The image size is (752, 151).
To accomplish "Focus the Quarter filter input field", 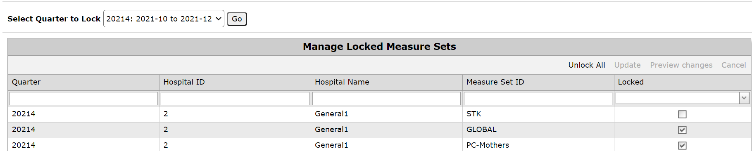I will [x=83, y=99].
